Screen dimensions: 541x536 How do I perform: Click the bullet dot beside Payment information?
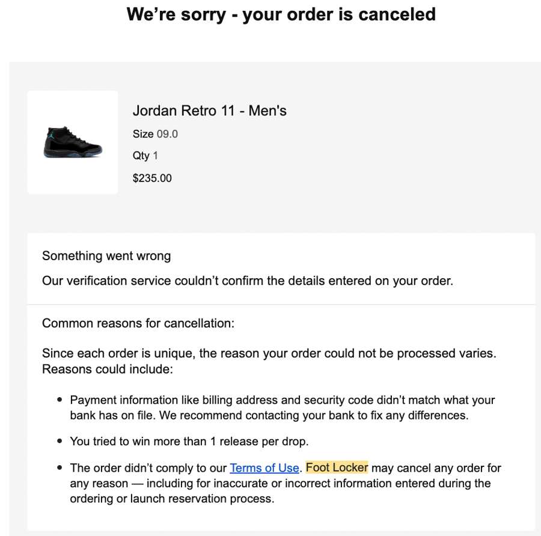tap(60, 400)
